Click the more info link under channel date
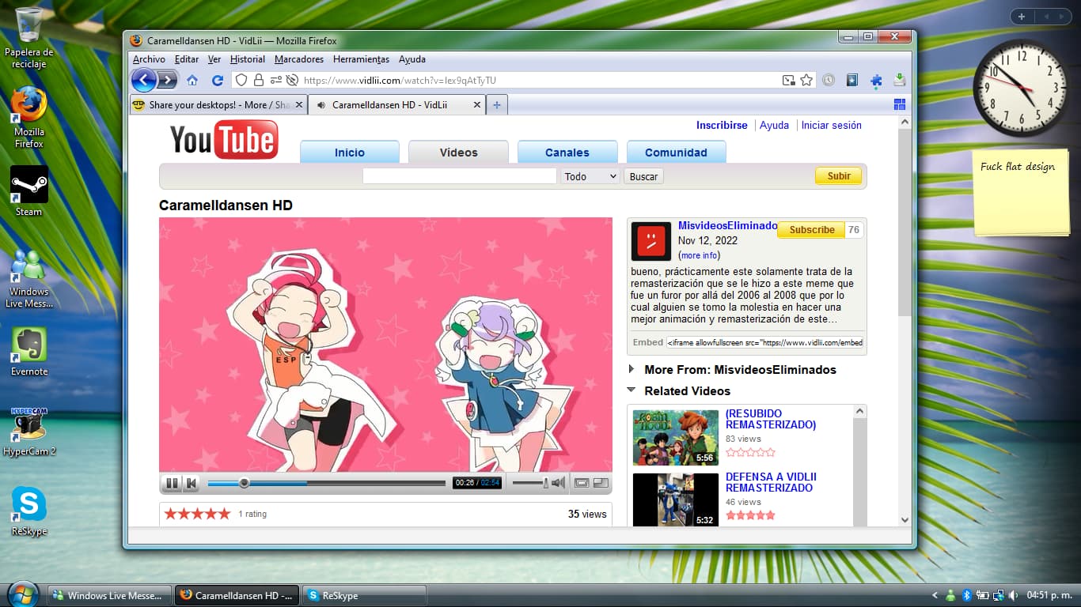 pyautogui.click(x=700, y=255)
